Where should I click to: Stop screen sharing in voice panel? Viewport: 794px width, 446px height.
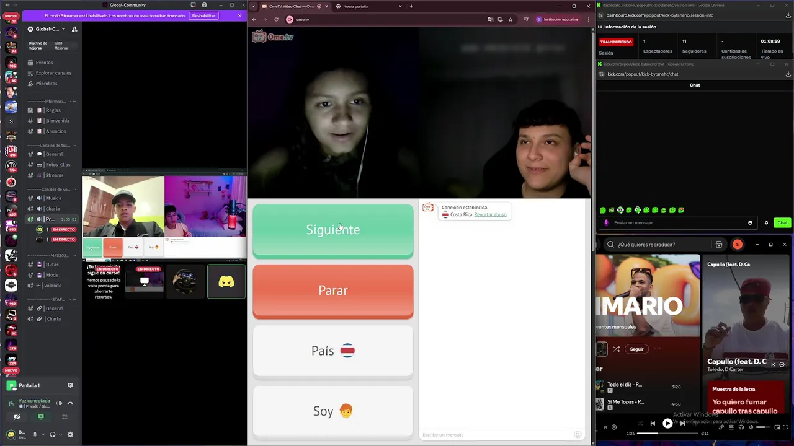click(x=41, y=417)
